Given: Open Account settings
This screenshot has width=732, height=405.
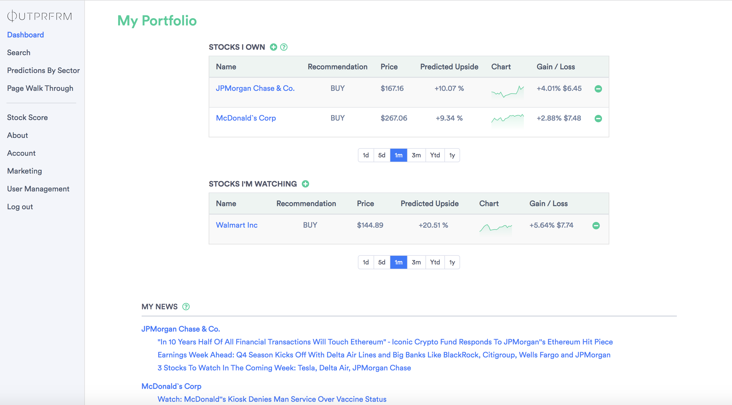Looking at the screenshot, I should tap(21, 153).
